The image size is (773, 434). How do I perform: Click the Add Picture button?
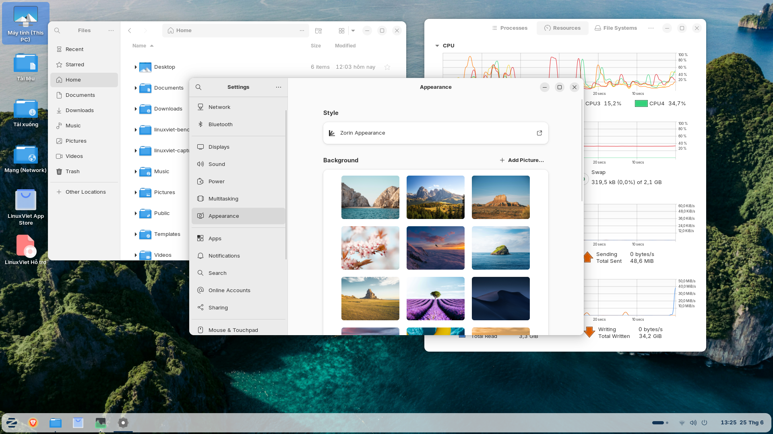click(x=522, y=160)
